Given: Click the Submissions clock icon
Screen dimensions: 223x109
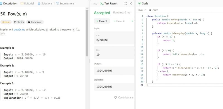Looking at the screenshot, I should pos(57,3).
